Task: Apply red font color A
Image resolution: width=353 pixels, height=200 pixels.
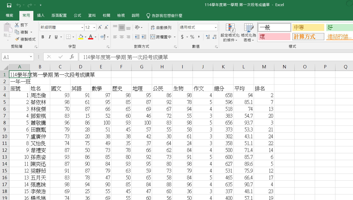Action: click(91, 37)
